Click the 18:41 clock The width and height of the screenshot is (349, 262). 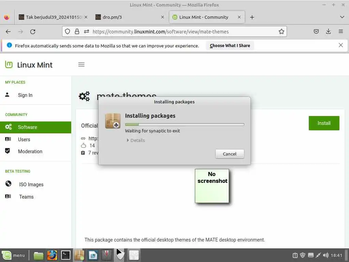[336, 255]
